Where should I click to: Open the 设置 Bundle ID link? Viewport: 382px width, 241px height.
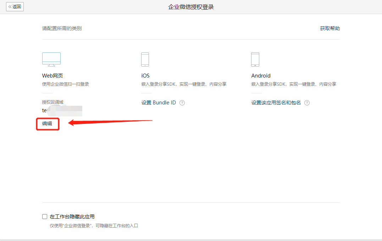click(x=159, y=103)
